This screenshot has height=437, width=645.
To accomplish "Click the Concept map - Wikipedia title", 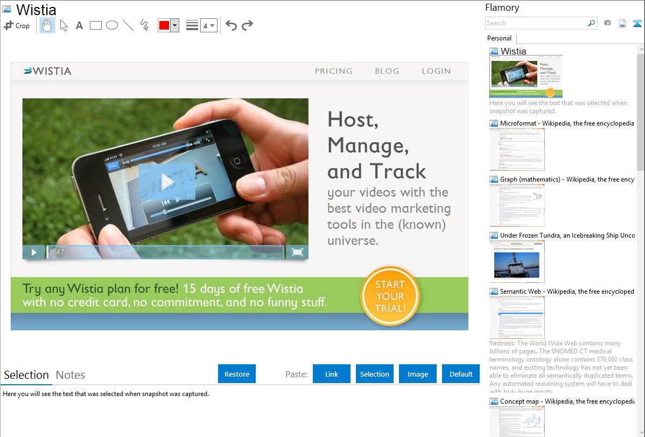I will point(567,401).
